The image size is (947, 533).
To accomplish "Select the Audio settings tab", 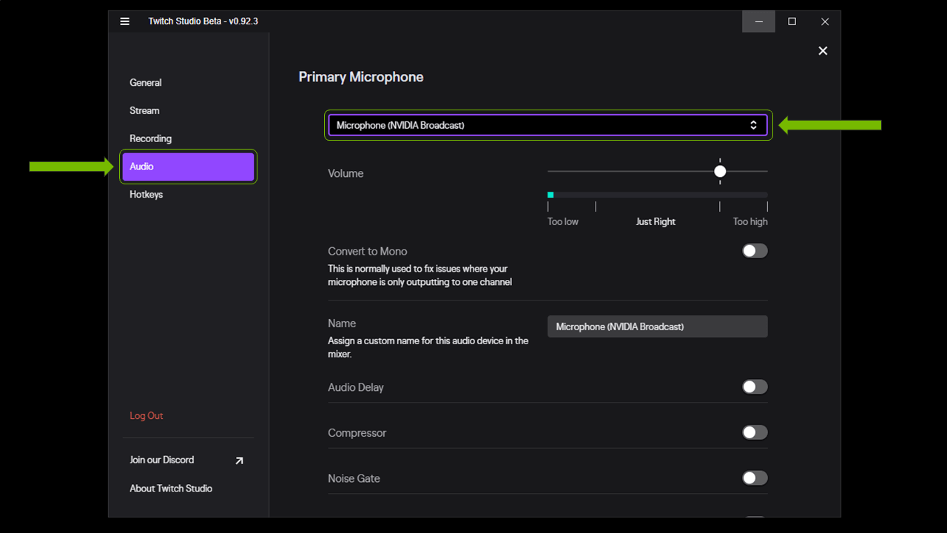I will pos(188,167).
